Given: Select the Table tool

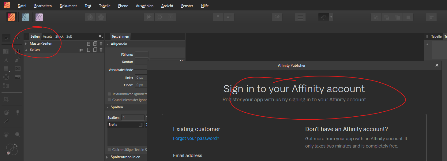Looking at the screenshot, I should (x=18, y=51).
